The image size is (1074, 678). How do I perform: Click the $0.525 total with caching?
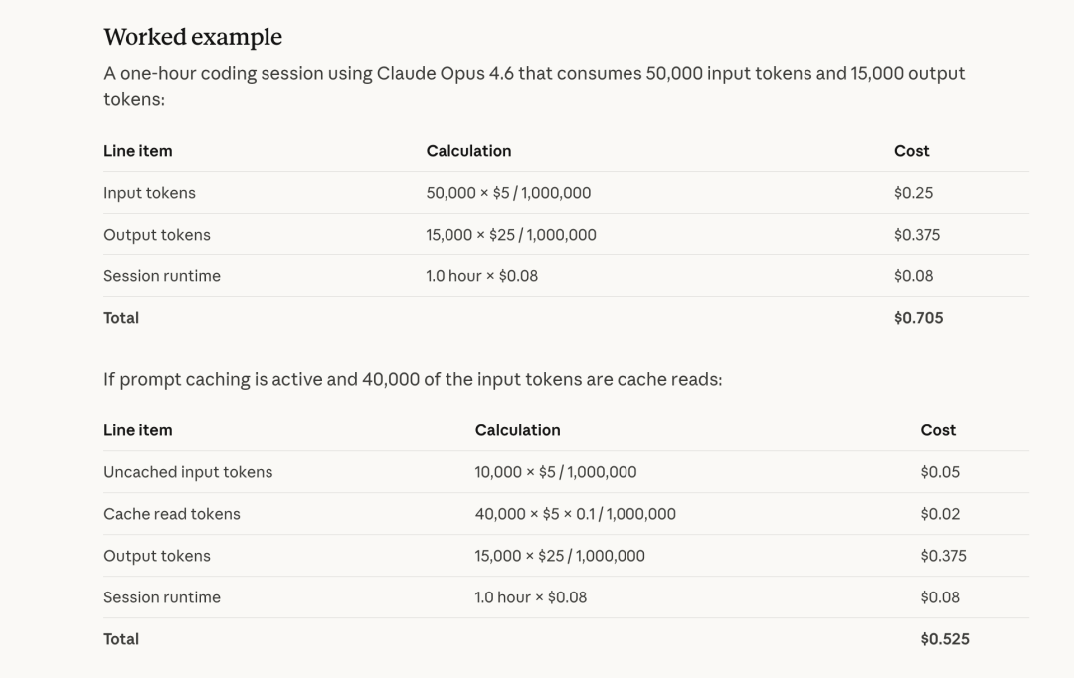coord(944,639)
